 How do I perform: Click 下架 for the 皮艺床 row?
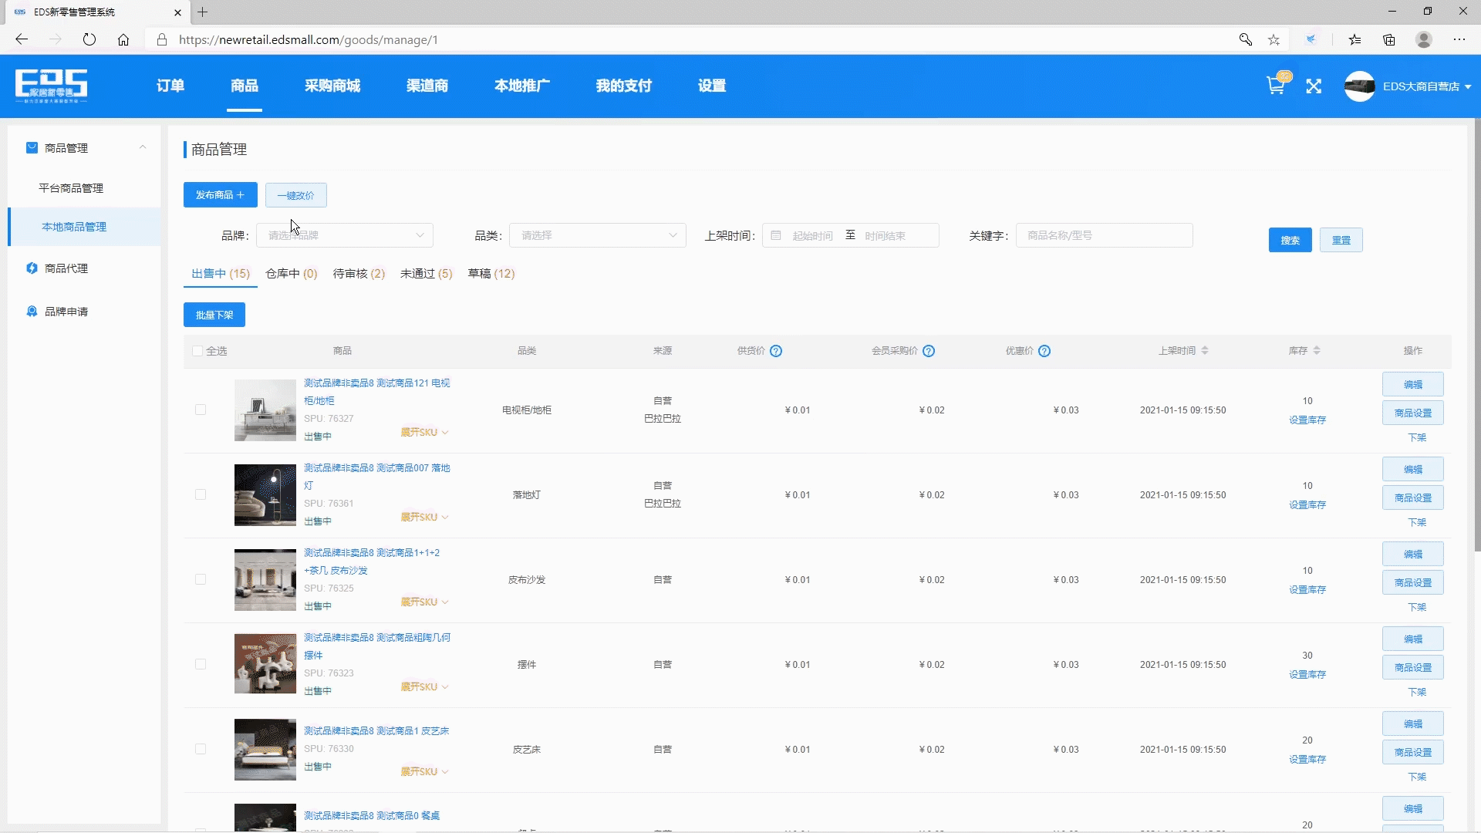pyautogui.click(x=1417, y=777)
